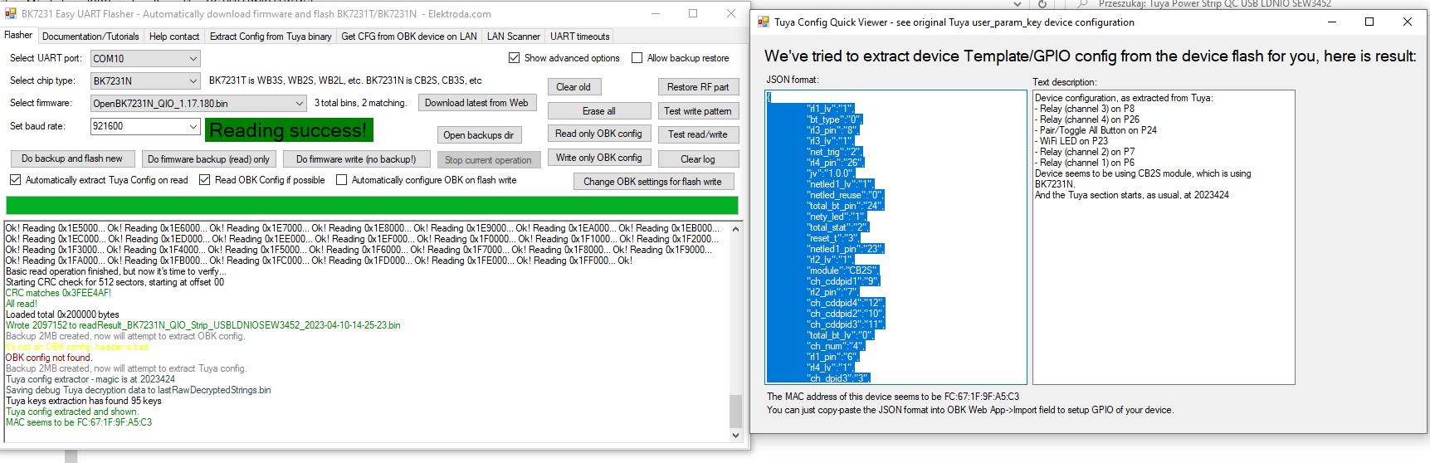
Task: Minimize the Easy UART Flasher window
Action: [655, 13]
